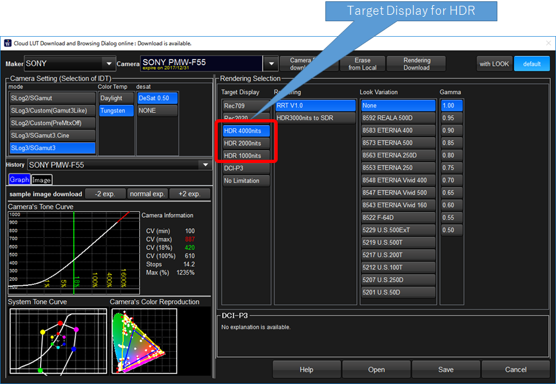Toggle the default button

532,64
